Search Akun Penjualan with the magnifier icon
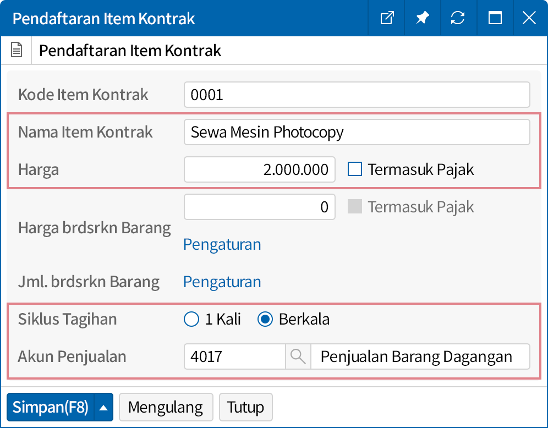 tap(298, 356)
